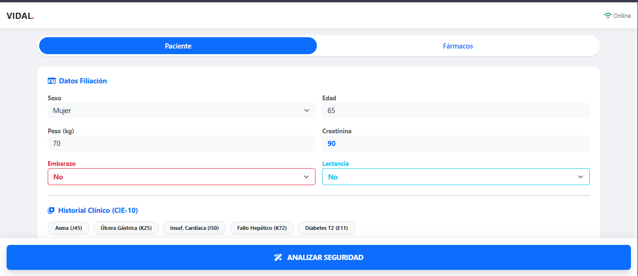
Task: Toggle the Diabetes T2 (E11) chip
Action: 326,228
